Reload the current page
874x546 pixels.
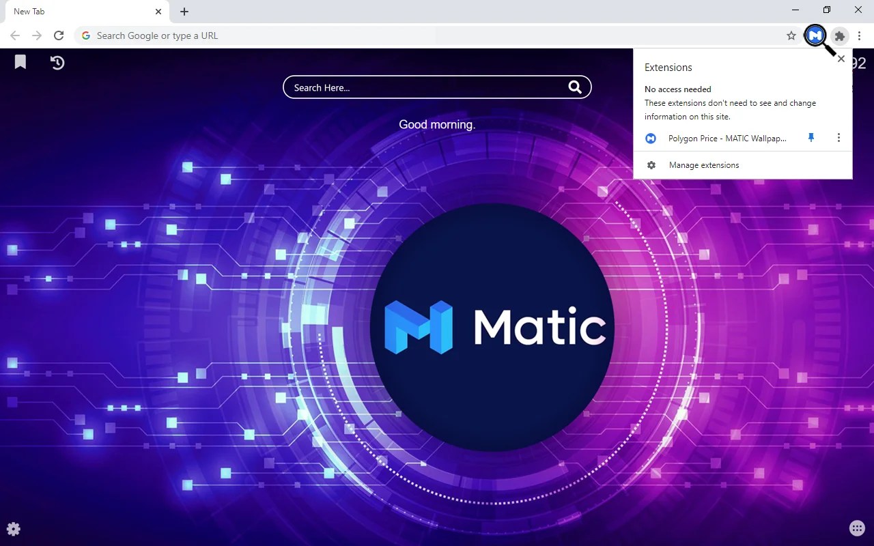tap(59, 35)
